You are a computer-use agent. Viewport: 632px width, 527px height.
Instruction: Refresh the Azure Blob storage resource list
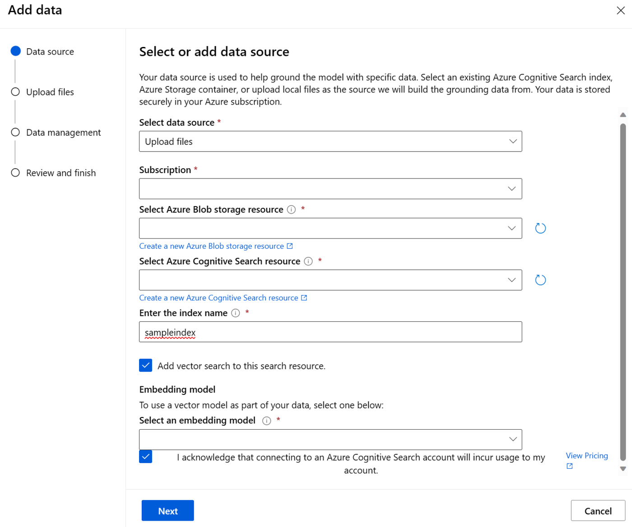[540, 228]
